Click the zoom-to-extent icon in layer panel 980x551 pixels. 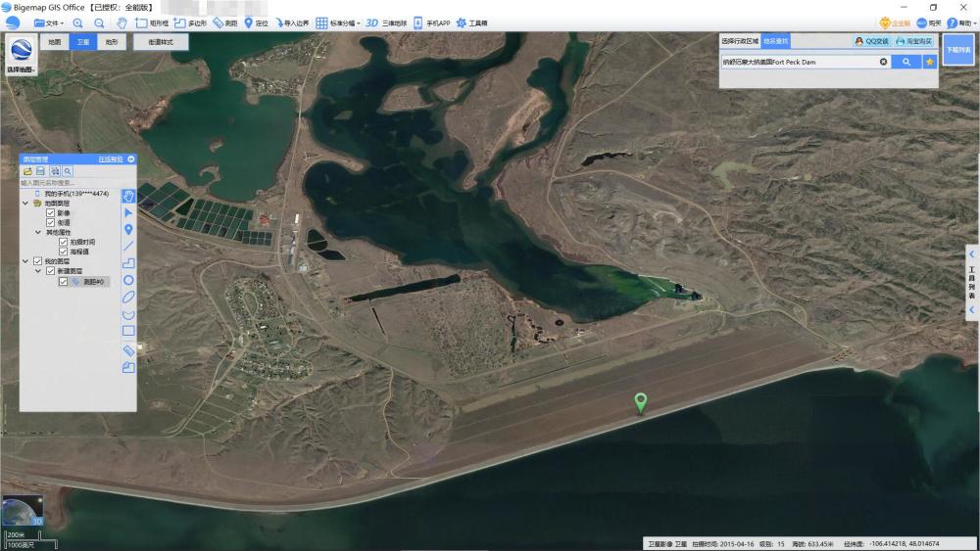pyautogui.click(x=55, y=171)
